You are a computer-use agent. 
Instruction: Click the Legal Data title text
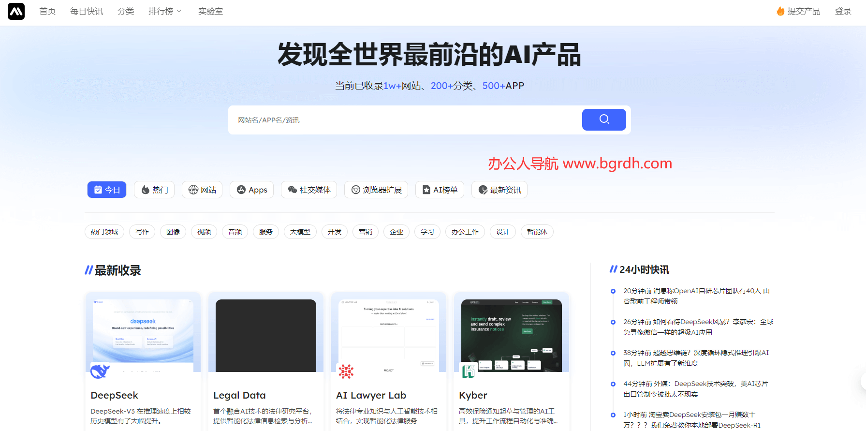point(239,395)
